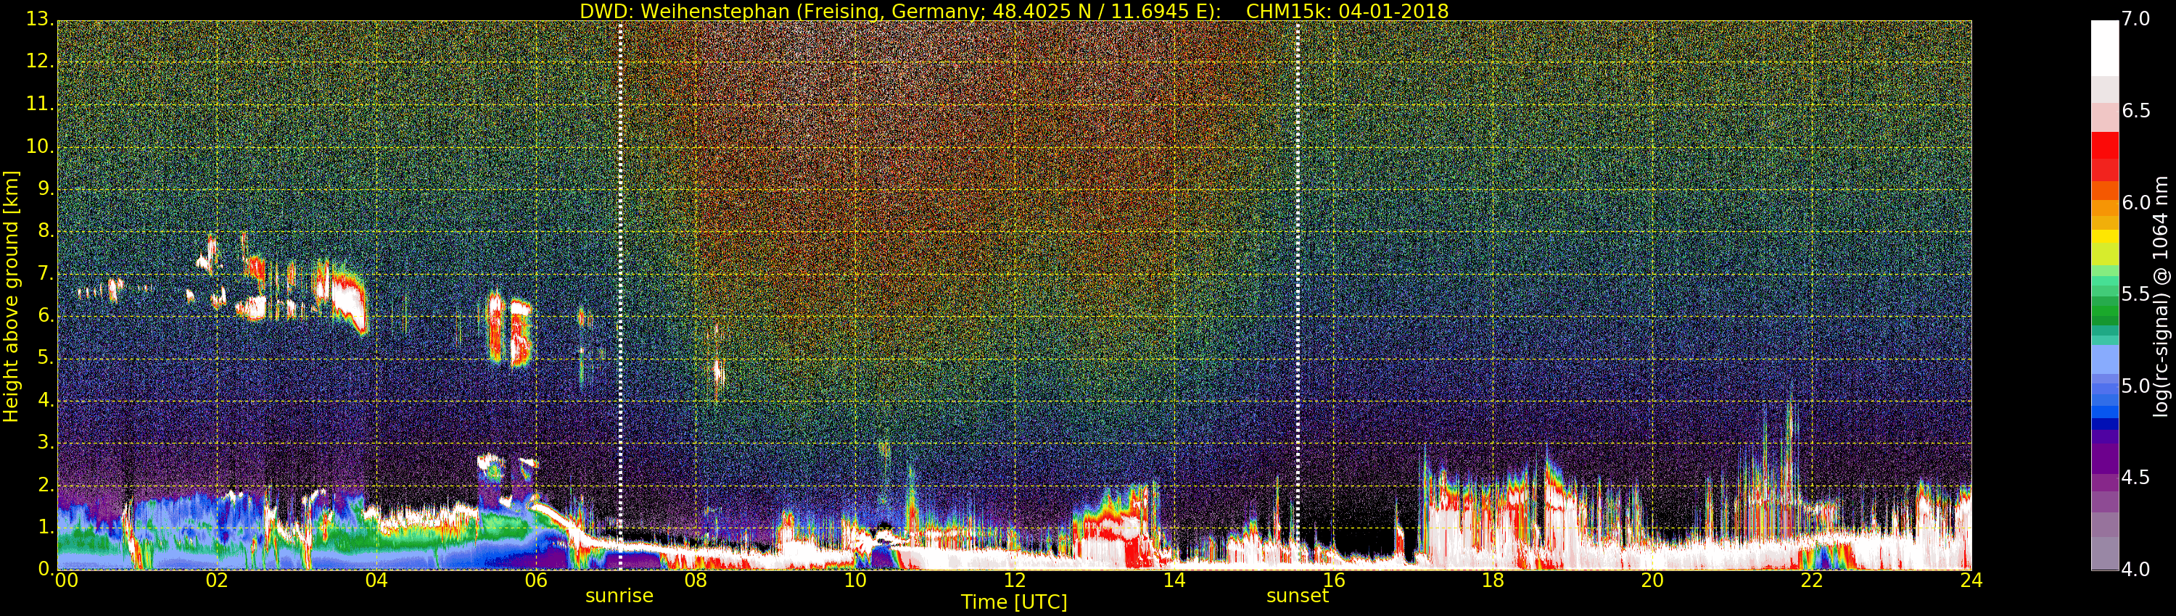Select the 'log(rc-signal) @ 1064 nm' colorbar label

2162,296
